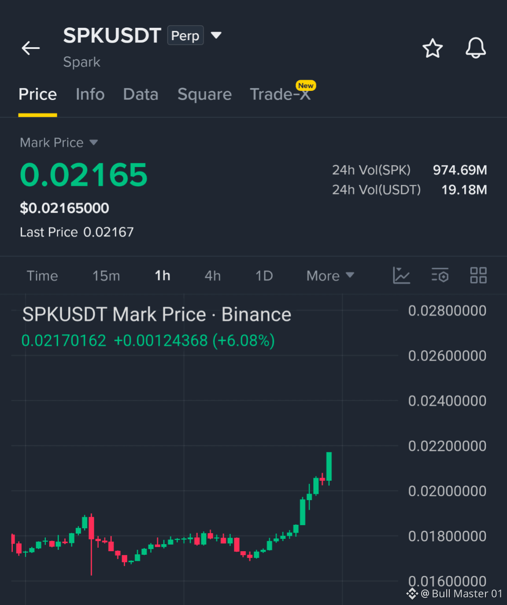Image resolution: width=507 pixels, height=605 pixels.
Task: Add SPKUSDT to favorites with star icon
Action: coord(433,48)
